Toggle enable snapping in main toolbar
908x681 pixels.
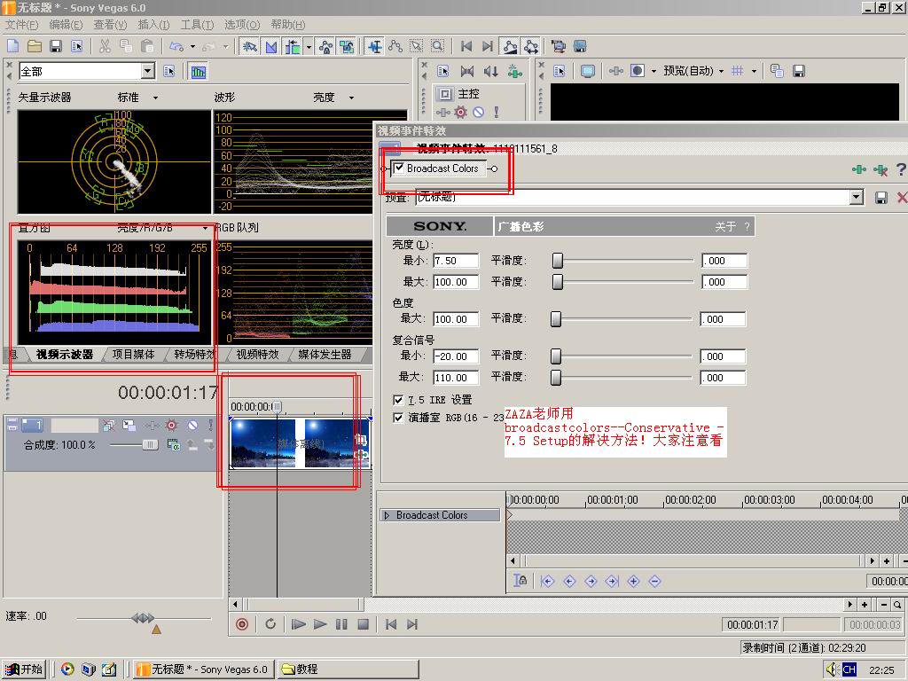pos(249,46)
